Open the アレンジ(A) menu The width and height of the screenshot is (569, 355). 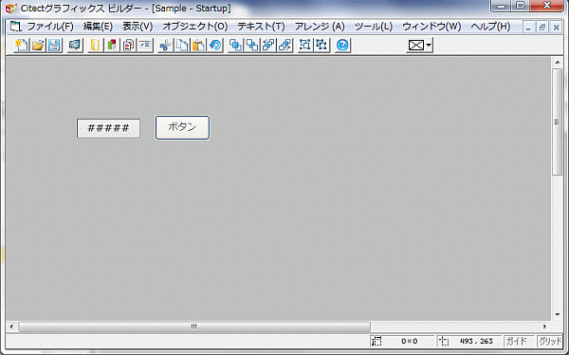tap(320, 27)
